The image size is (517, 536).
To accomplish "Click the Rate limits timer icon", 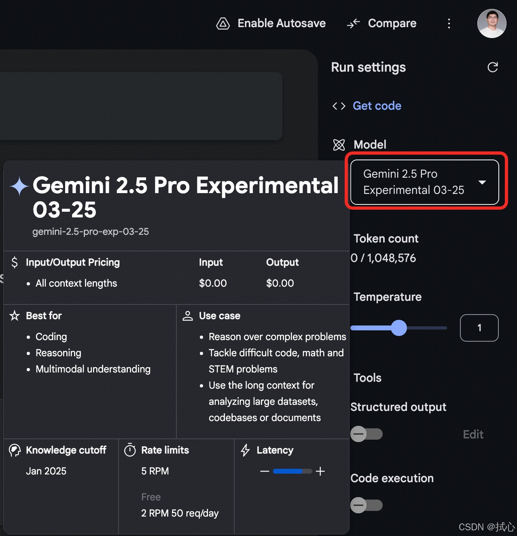I will click(x=130, y=450).
